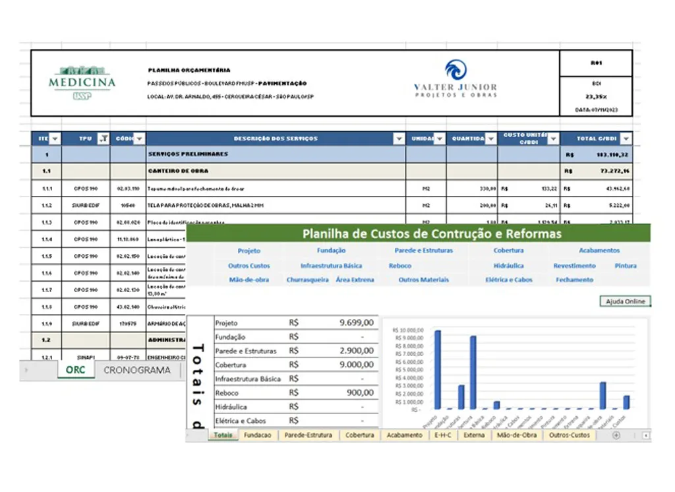The height and width of the screenshot is (492, 675).
Task: Follow the Projeto navigation link
Action: click(249, 251)
